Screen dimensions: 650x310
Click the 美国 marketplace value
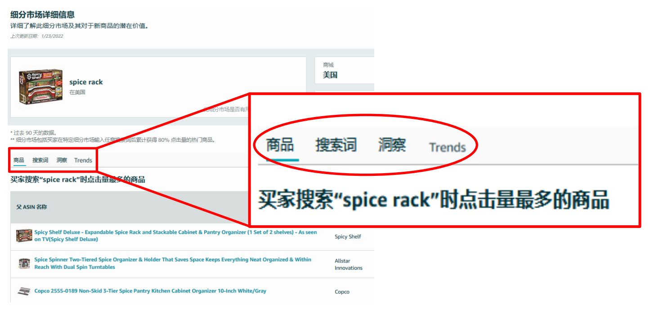click(x=330, y=75)
